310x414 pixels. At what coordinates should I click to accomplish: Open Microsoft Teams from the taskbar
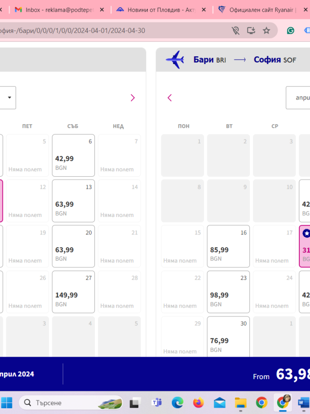pyautogui.click(x=156, y=403)
